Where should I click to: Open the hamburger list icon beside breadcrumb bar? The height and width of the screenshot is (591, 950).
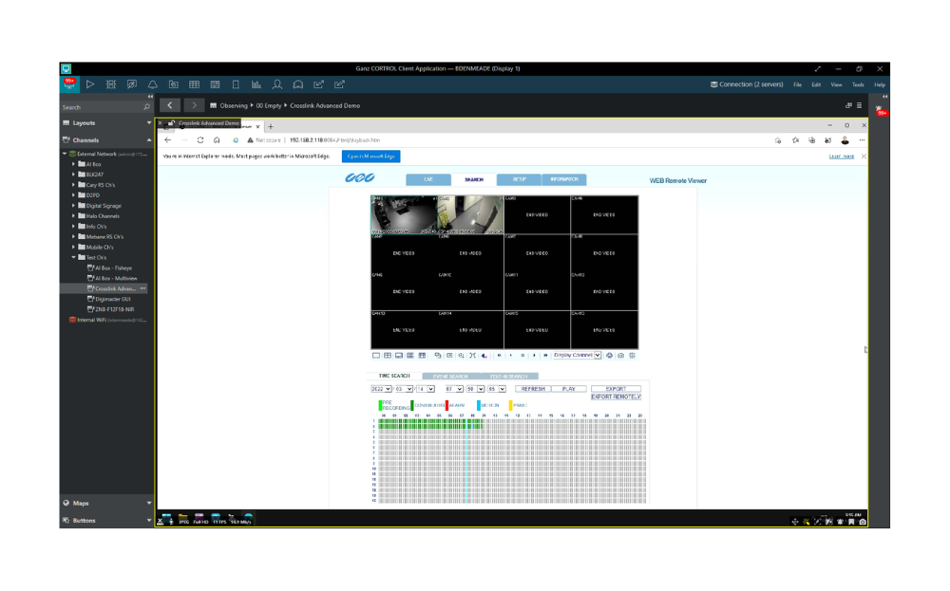tap(859, 105)
